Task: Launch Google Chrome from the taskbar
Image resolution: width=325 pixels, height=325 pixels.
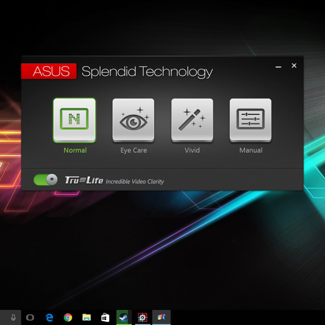Action: [68, 317]
